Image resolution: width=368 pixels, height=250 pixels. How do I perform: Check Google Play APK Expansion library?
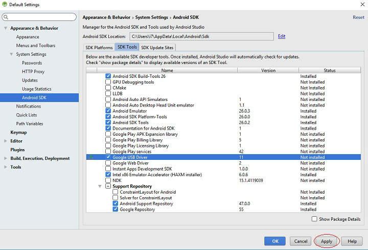tap(108, 134)
